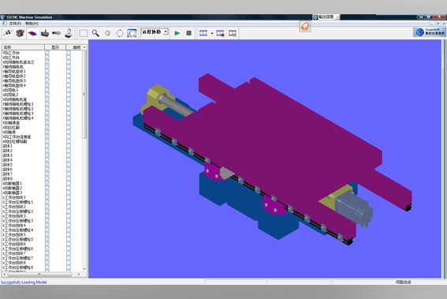
Task: Click the orange circular icon above viewport
Action: (305, 27)
